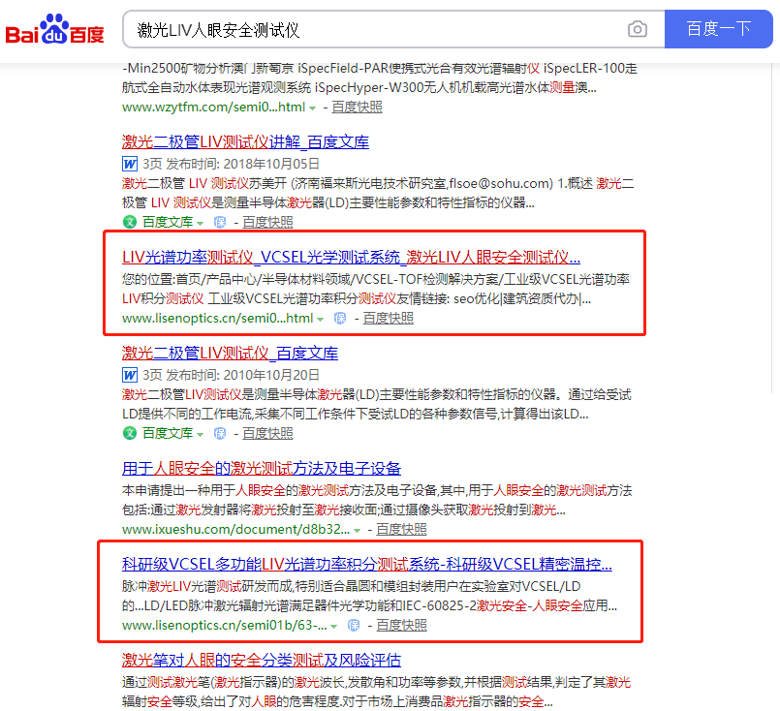Viewport: 780px width, 711px height.
Task: Open 激光二极管LIV测试仪讲解_百度文库 result
Action: pos(245,142)
